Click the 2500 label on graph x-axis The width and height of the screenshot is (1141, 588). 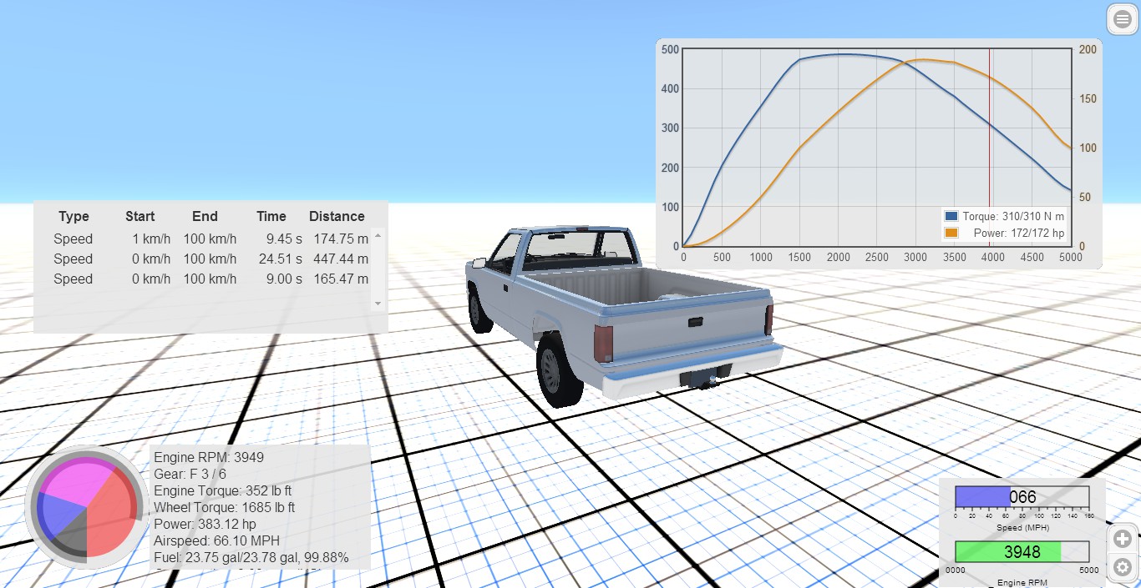pos(877,258)
